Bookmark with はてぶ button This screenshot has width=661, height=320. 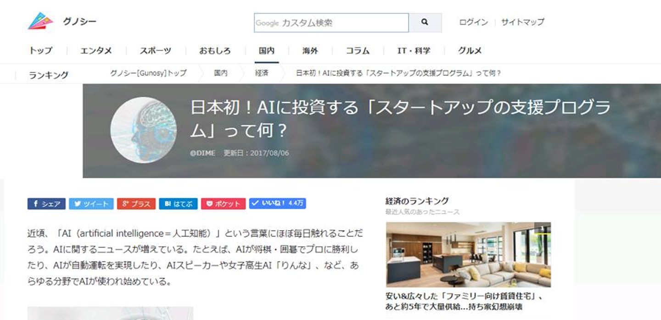click(x=178, y=204)
